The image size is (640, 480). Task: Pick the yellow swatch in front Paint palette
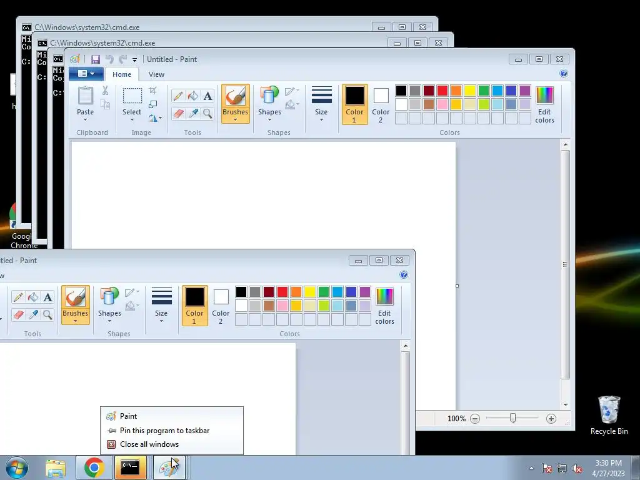[310, 292]
